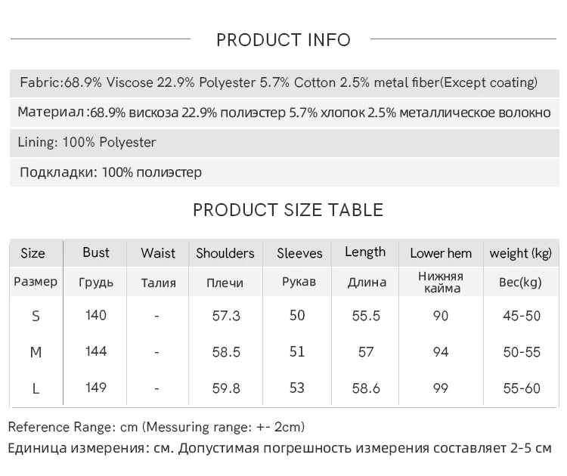Click the 45-50 weight cell
The width and height of the screenshot is (567, 476).
pyautogui.click(x=522, y=316)
